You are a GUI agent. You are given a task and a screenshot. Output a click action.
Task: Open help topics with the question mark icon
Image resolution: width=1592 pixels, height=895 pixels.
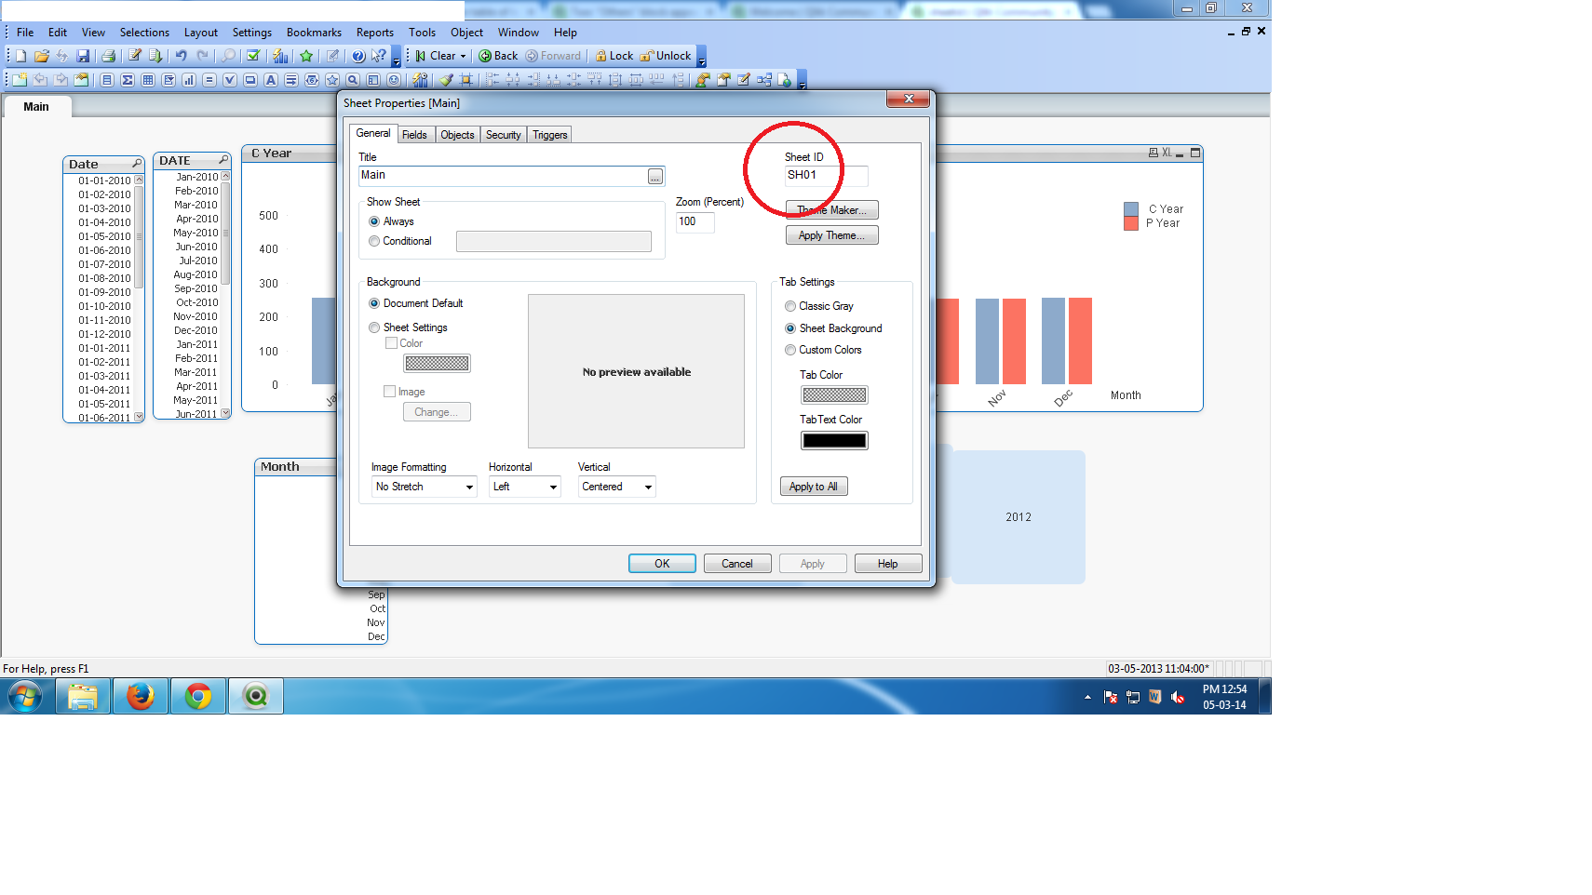[x=358, y=56]
